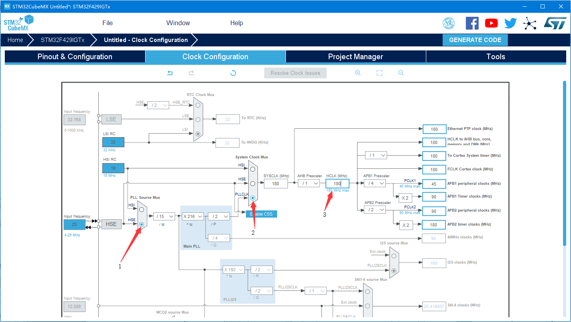This screenshot has width=571, height=322.
Task: Click the GENERATE CODE button
Action: (475, 40)
